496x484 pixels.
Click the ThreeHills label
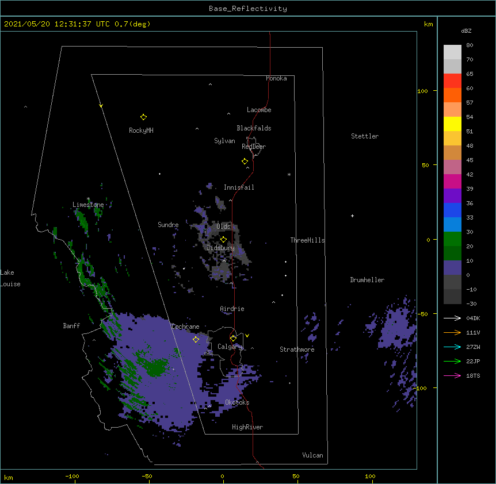[x=307, y=240]
